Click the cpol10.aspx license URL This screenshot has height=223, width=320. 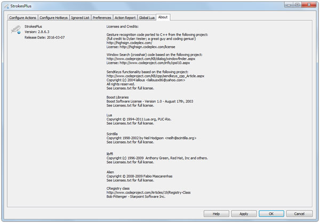(x=148, y=63)
